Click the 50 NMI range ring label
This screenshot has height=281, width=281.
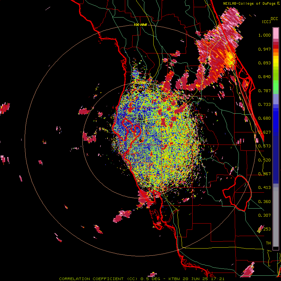140,83
